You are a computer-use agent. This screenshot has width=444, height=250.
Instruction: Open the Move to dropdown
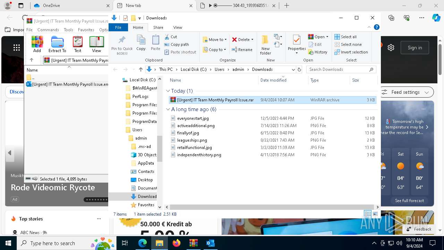point(214,40)
